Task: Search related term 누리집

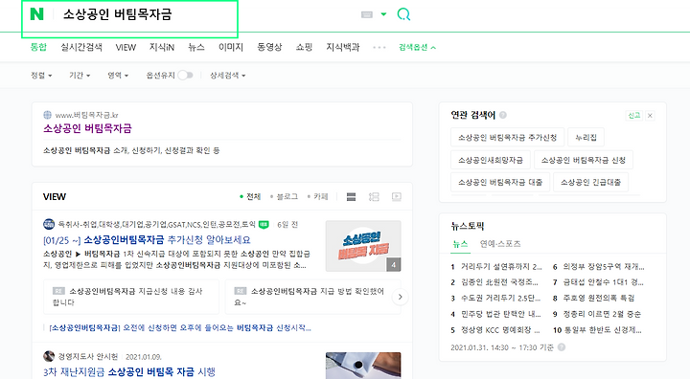Action: [586, 137]
